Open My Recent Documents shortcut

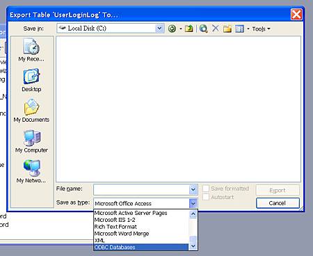31,50
